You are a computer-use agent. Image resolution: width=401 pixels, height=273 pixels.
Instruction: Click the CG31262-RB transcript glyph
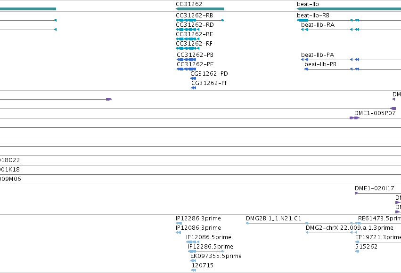pos(200,20)
